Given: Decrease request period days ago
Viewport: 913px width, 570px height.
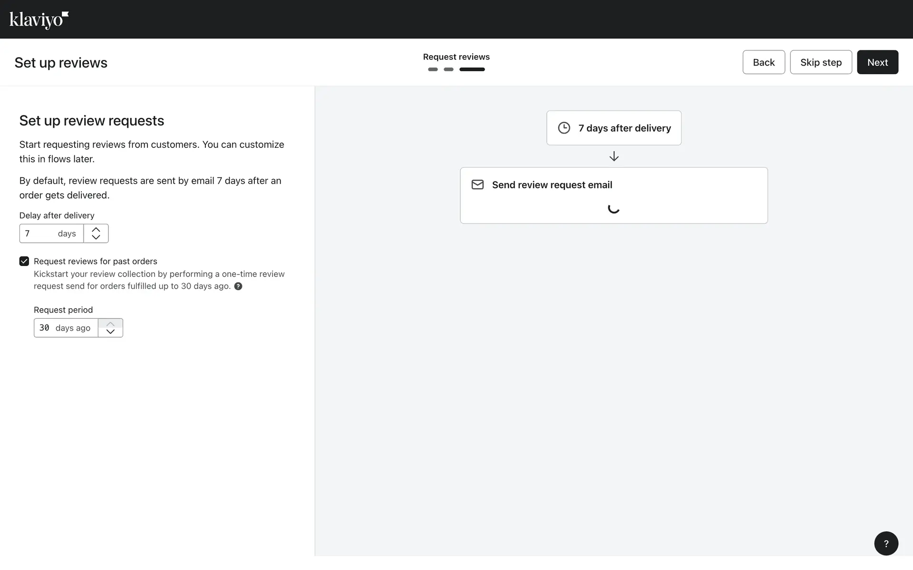Looking at the screenshot, I should 110,332.
